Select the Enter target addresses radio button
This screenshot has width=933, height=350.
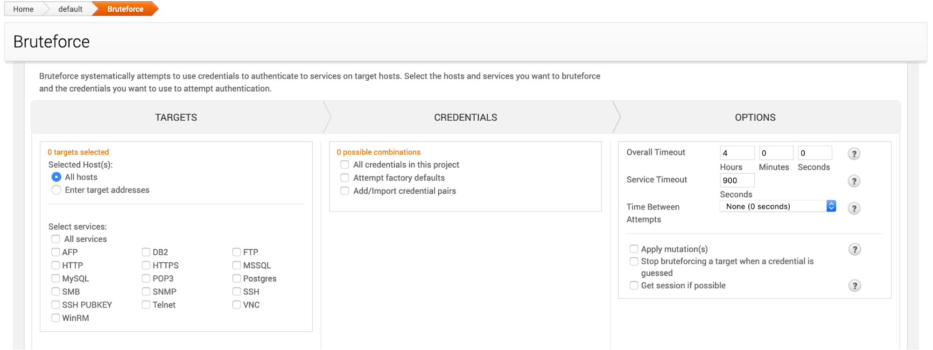[56, 190]
